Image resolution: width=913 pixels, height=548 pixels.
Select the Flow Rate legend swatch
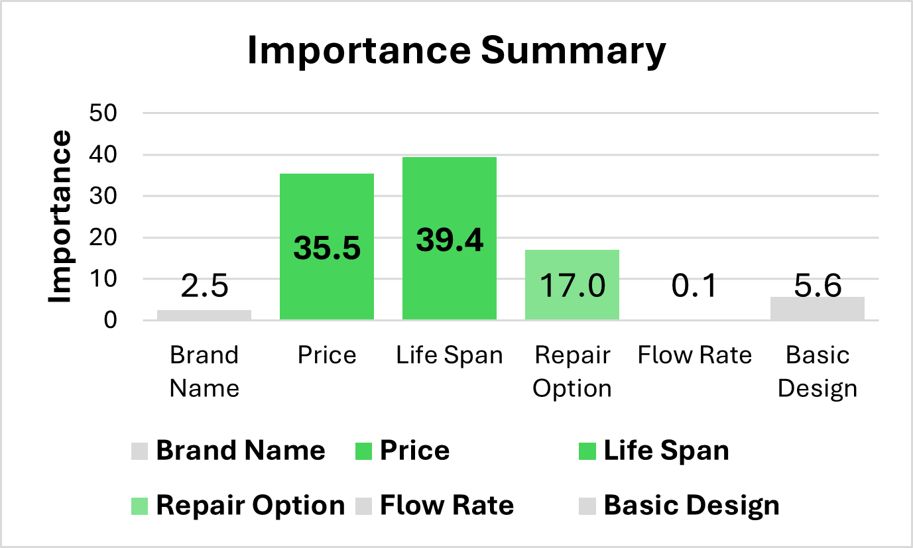[364, 506]
